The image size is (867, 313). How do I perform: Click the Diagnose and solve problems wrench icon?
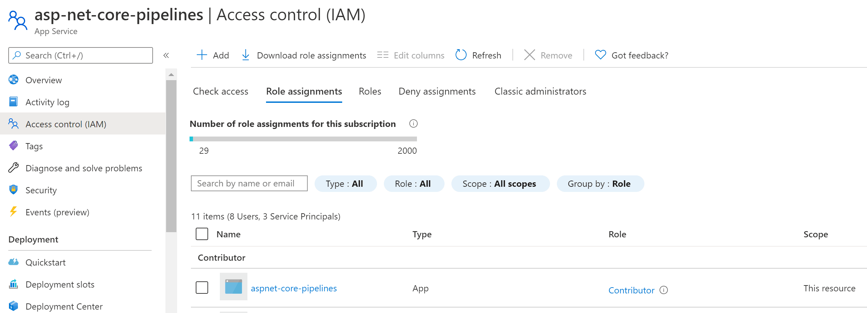(13, 168)
